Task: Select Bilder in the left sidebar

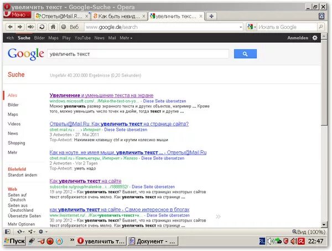Action: 13,105
